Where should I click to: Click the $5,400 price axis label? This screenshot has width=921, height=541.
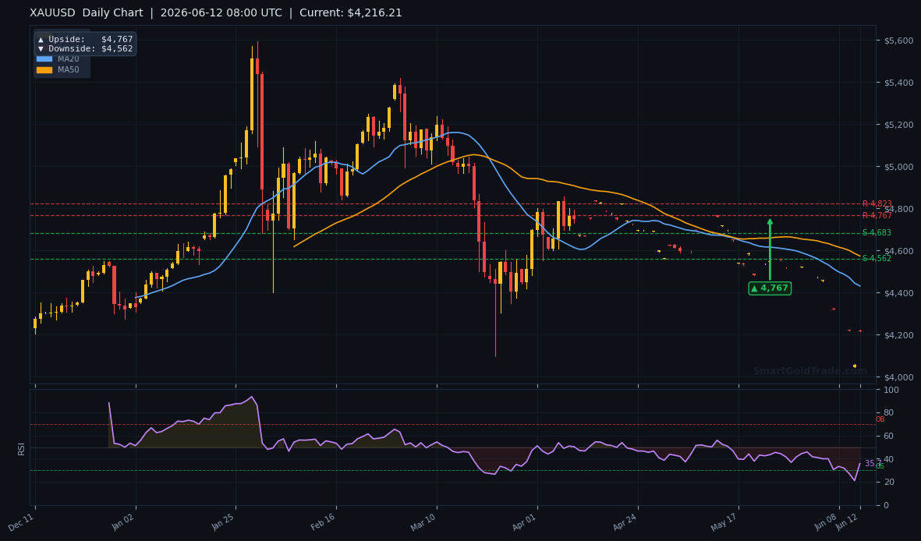(898, 83)
